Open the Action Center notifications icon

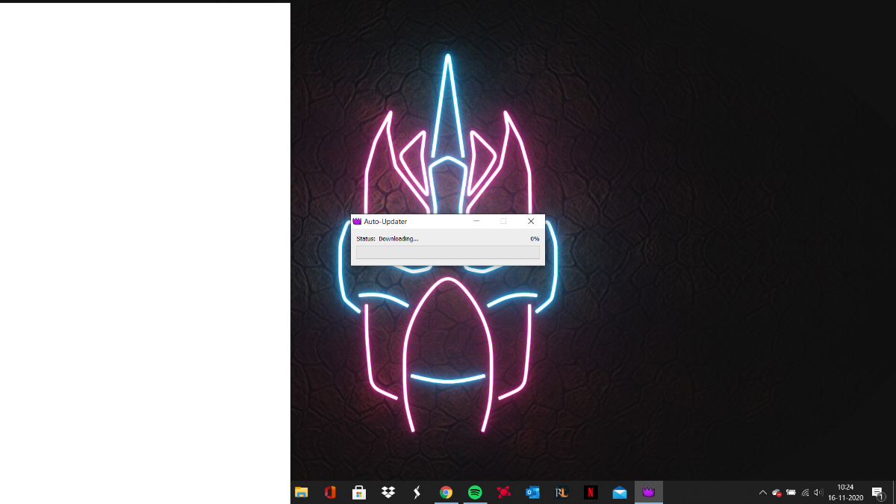tap(877, 493)
